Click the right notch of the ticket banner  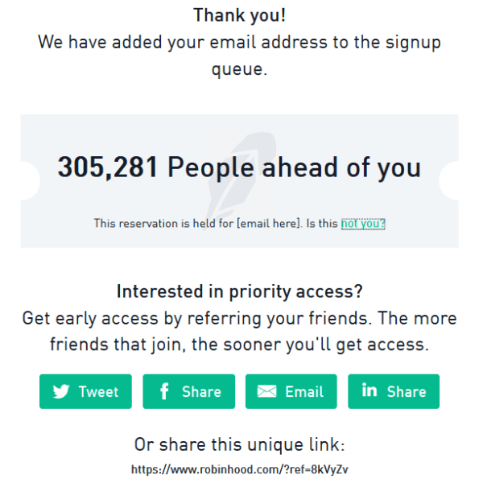pos(449,181)
